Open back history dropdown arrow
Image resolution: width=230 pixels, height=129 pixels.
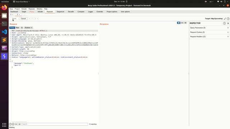coord(32,19)
